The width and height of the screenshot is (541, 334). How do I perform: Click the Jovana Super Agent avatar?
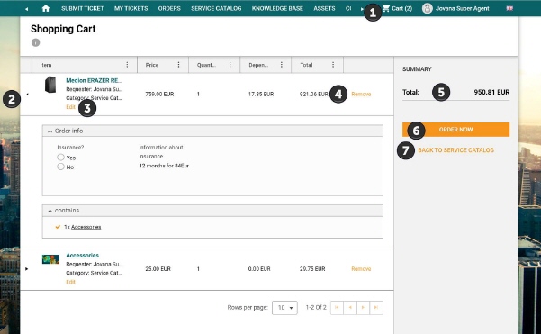coord(428,8)
